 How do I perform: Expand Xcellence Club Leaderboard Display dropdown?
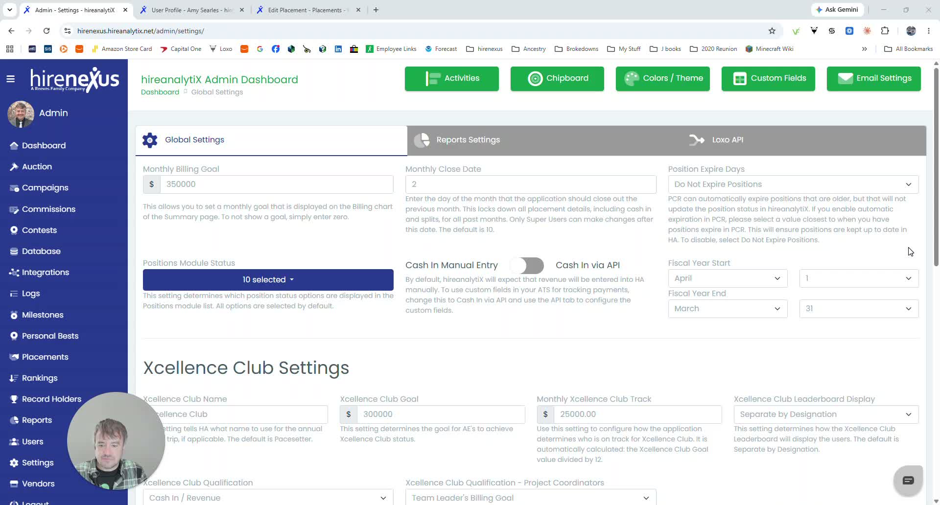click(x=826, y=414)
